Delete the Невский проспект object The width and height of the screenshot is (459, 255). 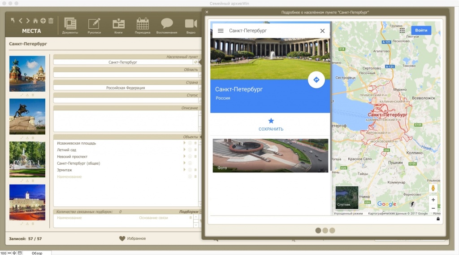(x=195, y=157)
